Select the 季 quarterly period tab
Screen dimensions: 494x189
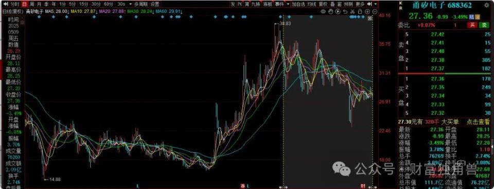[x=46, y=4]
